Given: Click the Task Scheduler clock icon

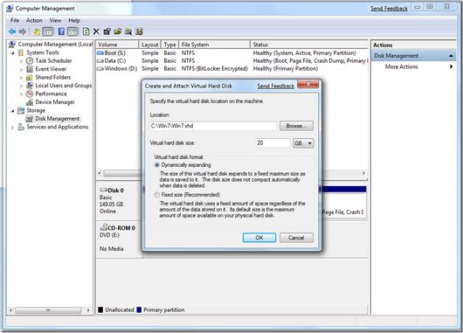Looking at the screenshot, I should [30, 60].
